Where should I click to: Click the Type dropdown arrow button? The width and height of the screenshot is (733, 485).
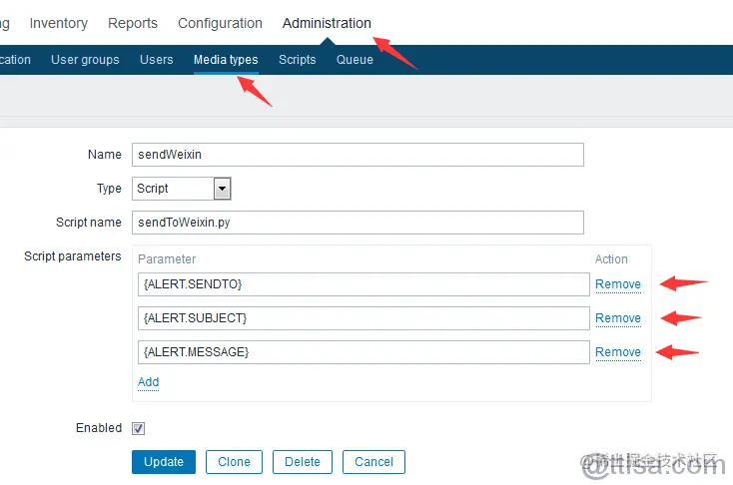coord(223,189)
